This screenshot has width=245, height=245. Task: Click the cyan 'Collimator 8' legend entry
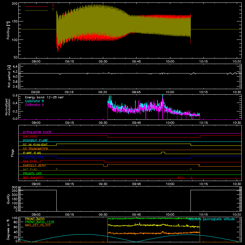point(34,101)
